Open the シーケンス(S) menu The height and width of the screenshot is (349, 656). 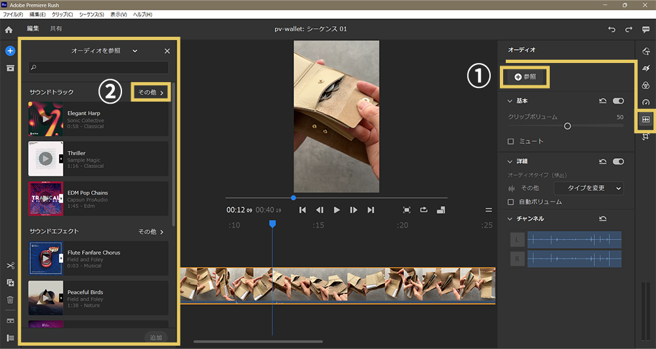[x=91, y=14]
